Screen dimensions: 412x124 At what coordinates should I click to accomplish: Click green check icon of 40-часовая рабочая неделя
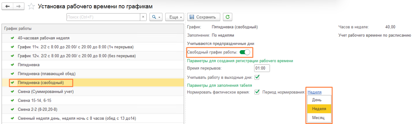[12, 38]
